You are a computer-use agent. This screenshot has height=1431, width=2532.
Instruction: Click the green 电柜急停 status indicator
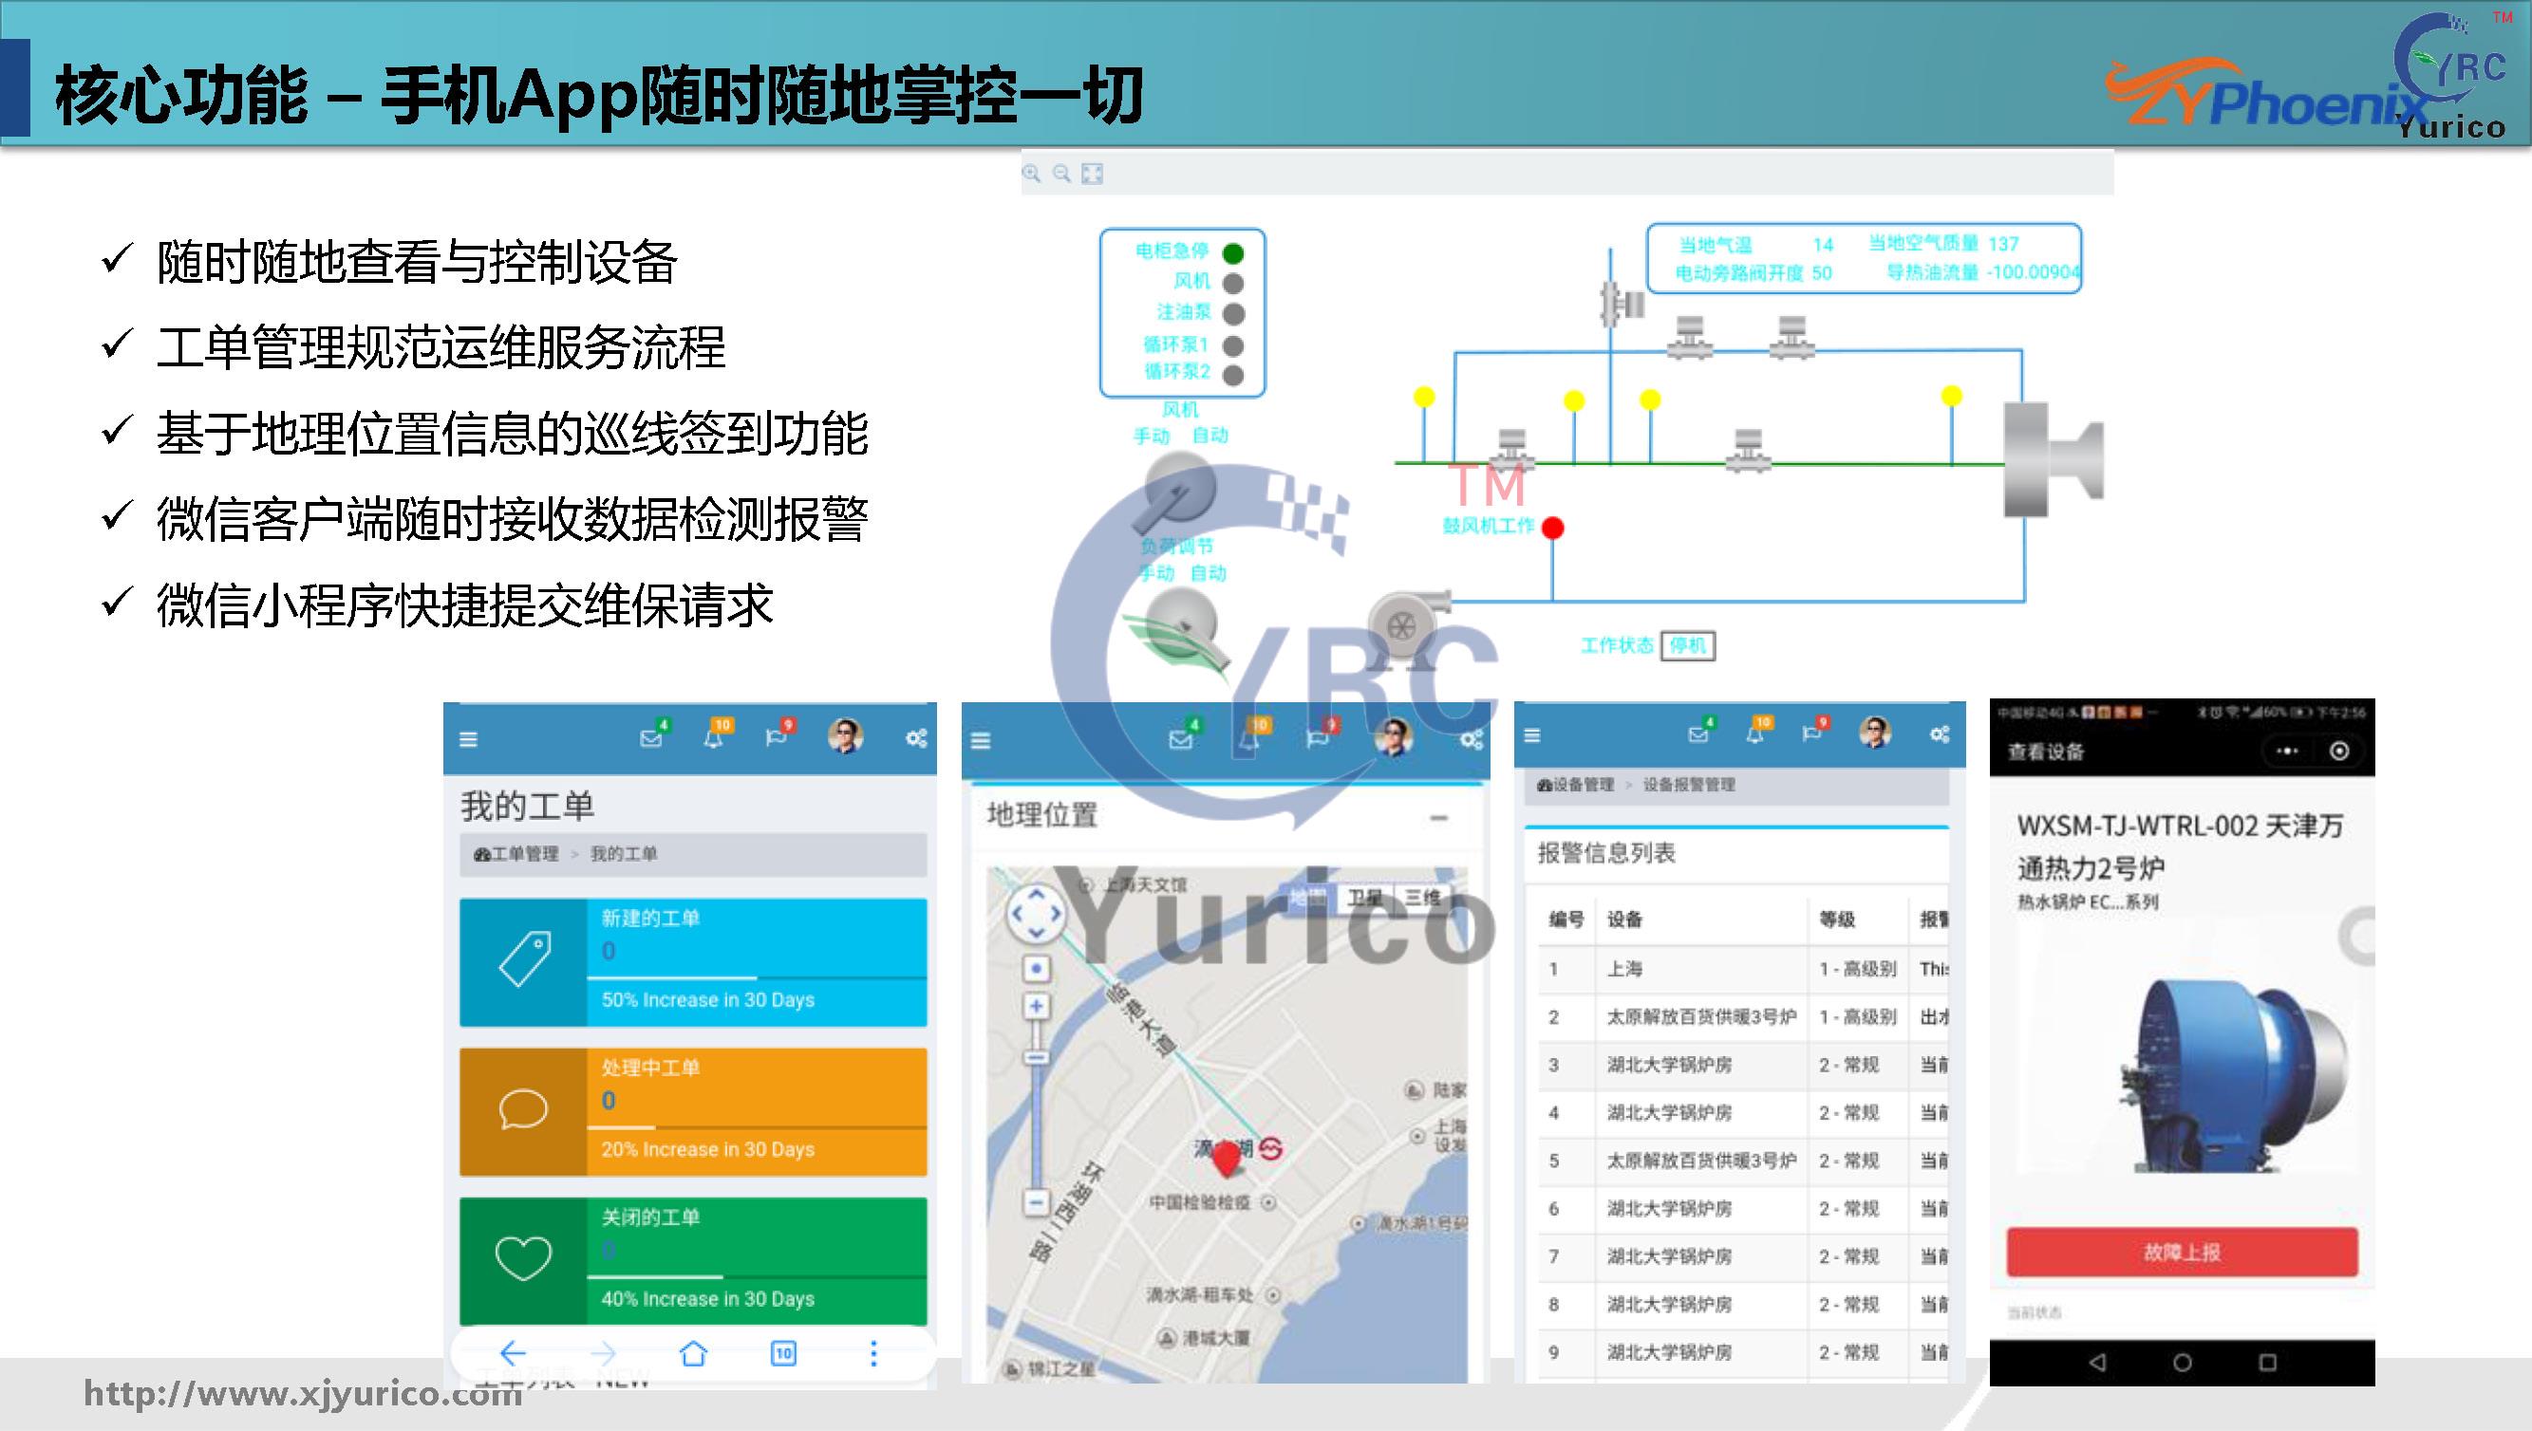[x=1233, y=253]
